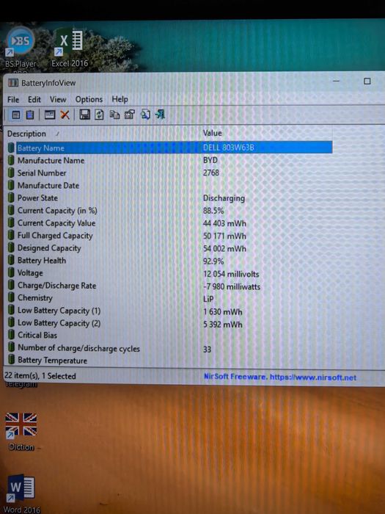The image size is (385, 514).
Task: Open the Advanced Options window icon
Action: (x=50, y=115)
